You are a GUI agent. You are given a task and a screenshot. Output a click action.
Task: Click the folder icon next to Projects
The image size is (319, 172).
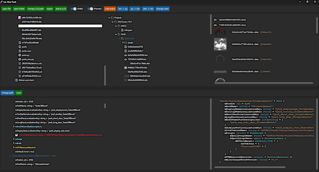pyautogui.click(x=112, y=18)
